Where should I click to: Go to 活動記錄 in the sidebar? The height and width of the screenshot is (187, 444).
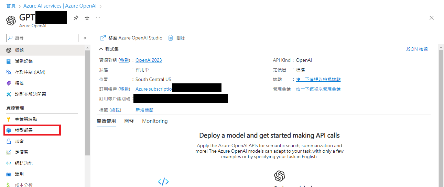[x=24, y=61]
